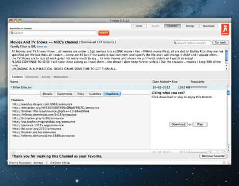239x186 pixels.
Task: Click the 1362 MB size cell
Action: [x=184, y=87]
